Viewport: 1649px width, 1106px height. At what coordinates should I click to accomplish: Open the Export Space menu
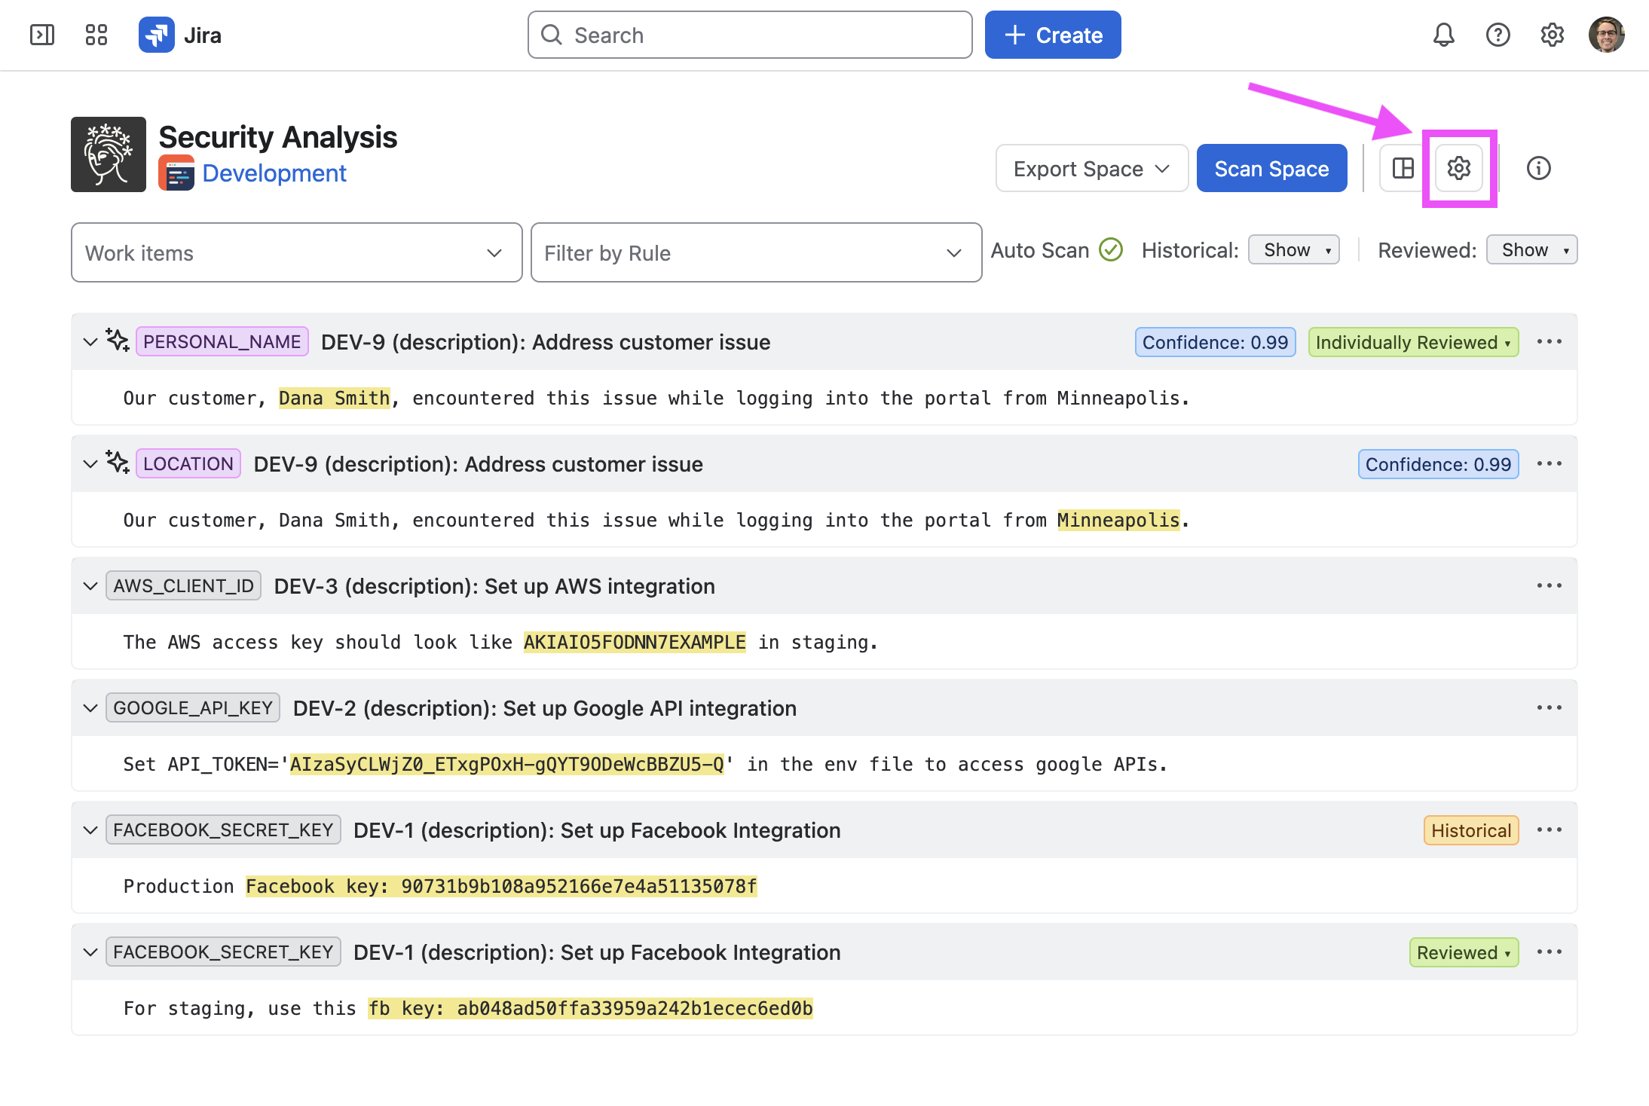click(x=1092, y=168)
